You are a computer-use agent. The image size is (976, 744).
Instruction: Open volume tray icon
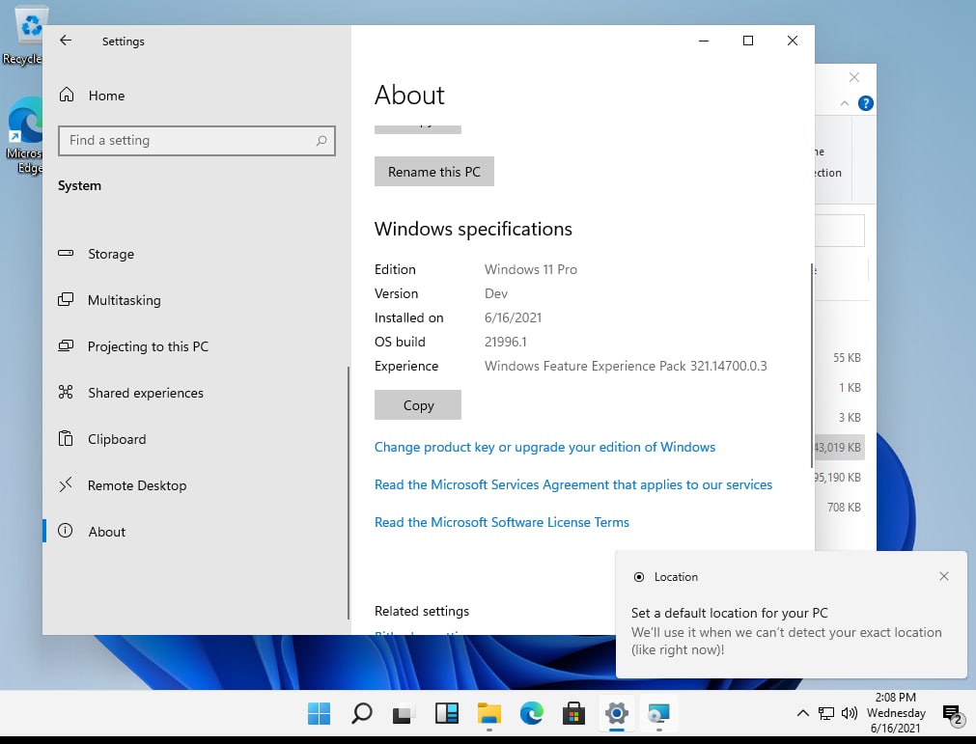(849, 713)
